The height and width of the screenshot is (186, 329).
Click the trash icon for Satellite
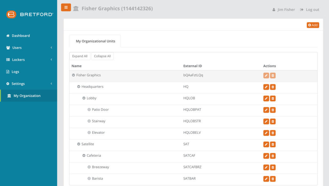(x=273, y=145)
